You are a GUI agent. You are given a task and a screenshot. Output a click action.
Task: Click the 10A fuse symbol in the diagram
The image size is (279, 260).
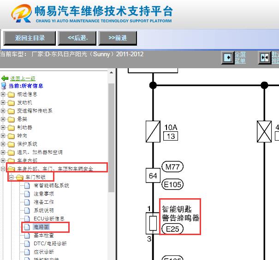(153, 131)
